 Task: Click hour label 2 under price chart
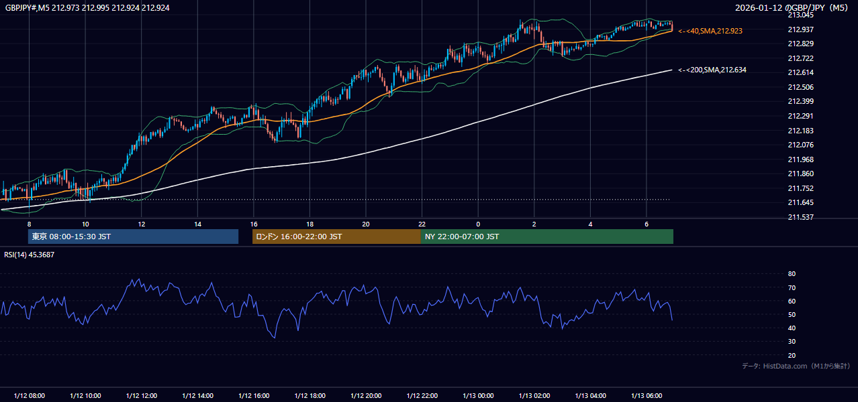534,224
